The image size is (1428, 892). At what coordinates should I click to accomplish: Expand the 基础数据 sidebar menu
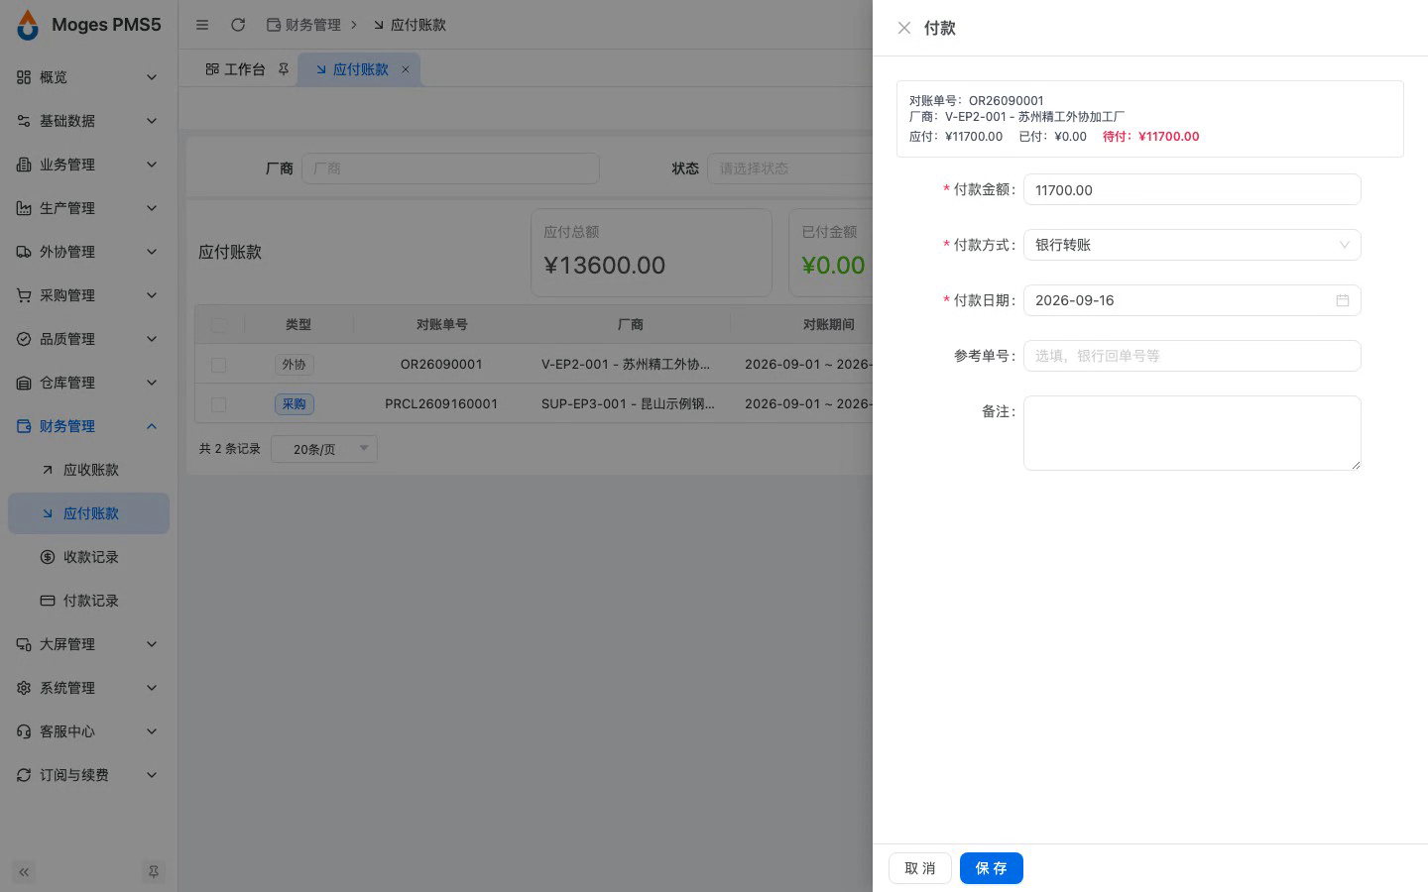click(x=88, y=121)
